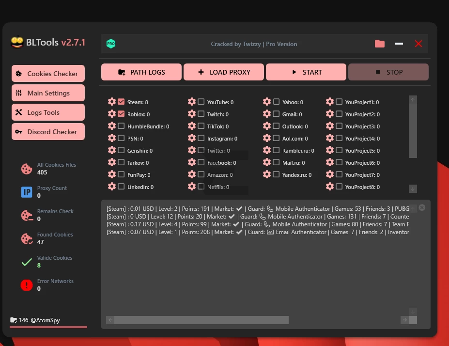The width and height of the screenshot is (449, 346).
Task: Check the Netflix checkbox
Action: (x=201, y=187)
